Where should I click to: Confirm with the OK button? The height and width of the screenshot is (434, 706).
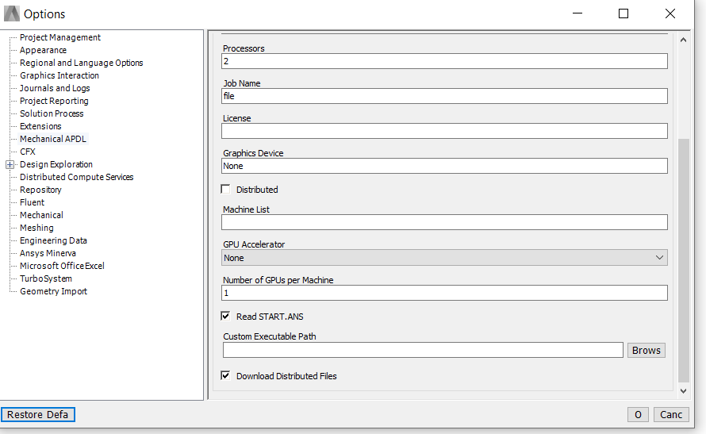[638, 415]
